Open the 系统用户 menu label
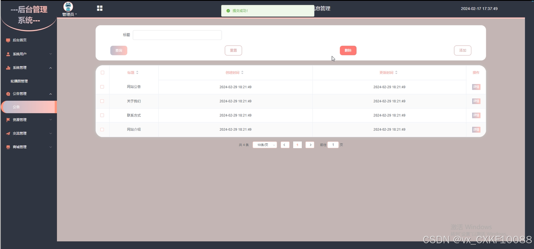This screenshot has width=534, height=249. tap(20, 54)
